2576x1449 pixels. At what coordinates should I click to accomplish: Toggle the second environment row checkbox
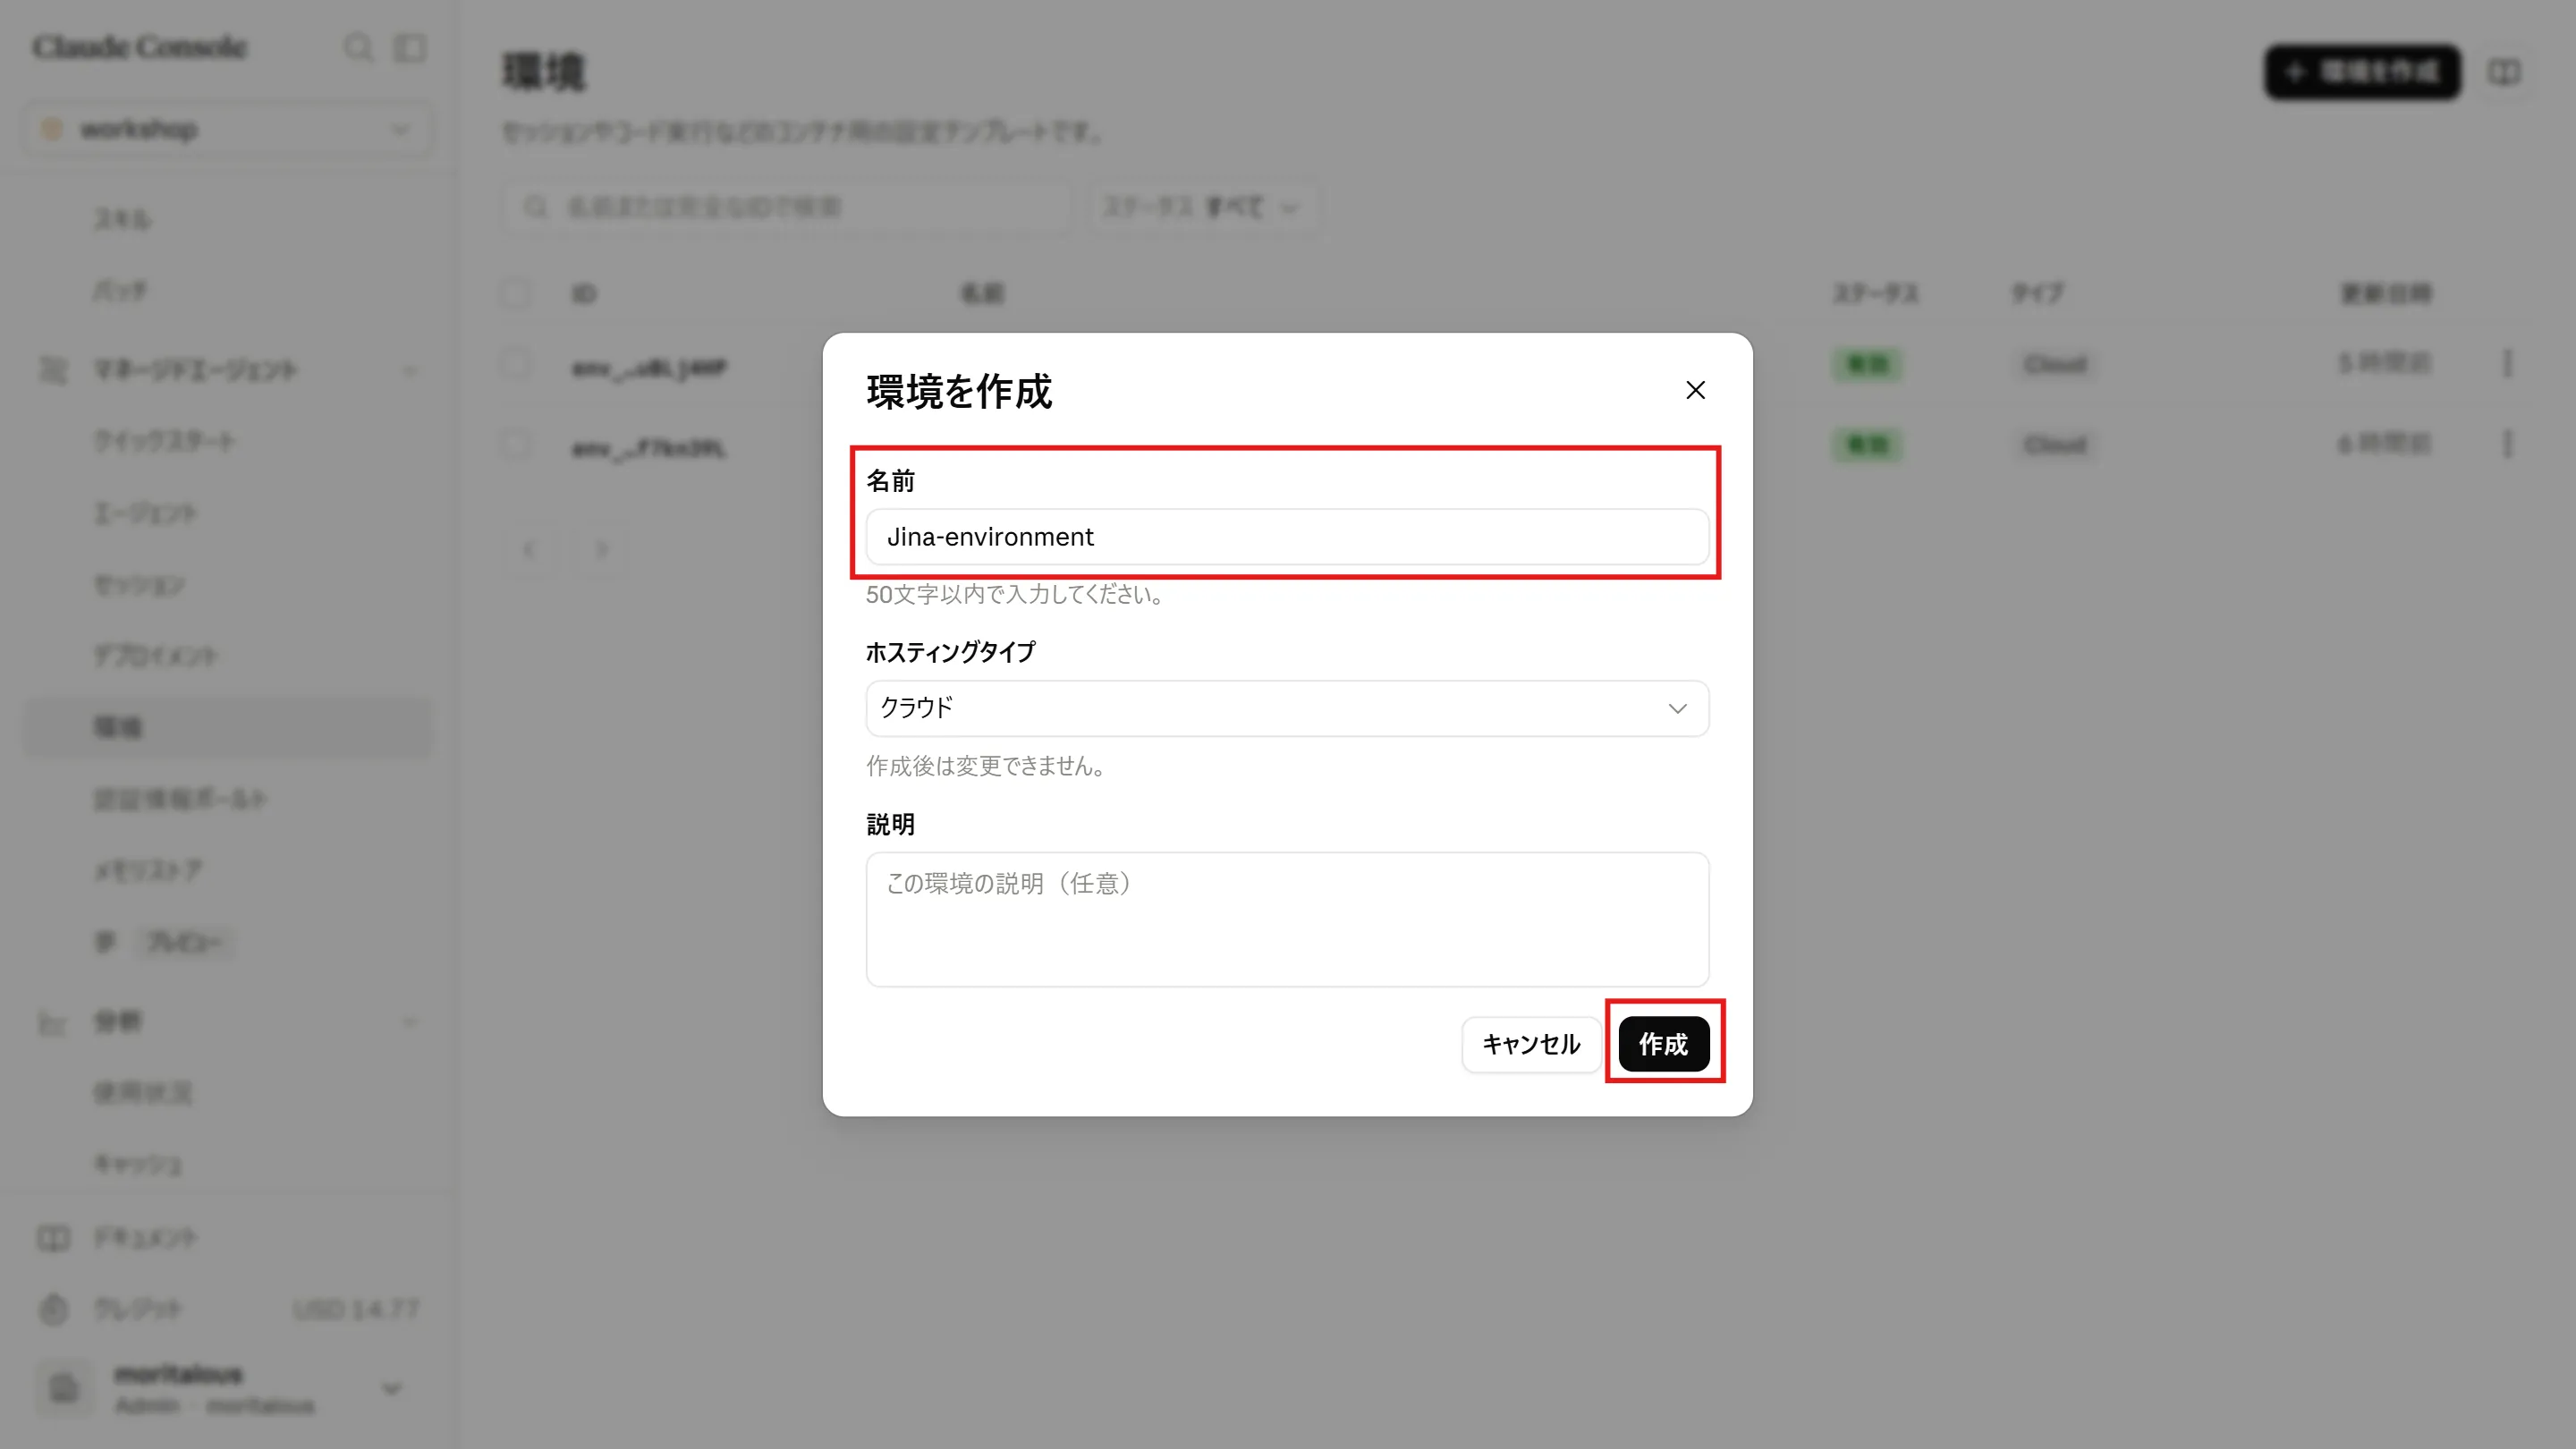click(516, 445)
